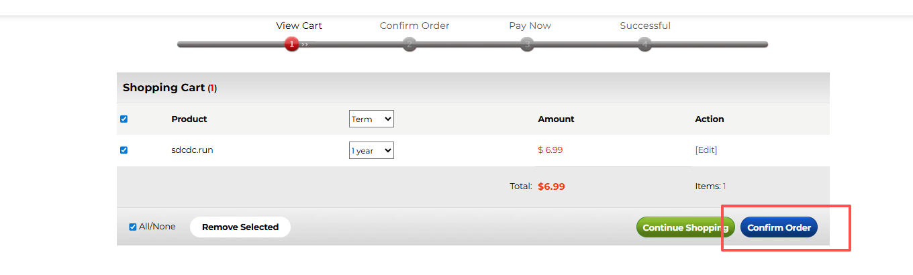The image size is (913, 275).
Task: Click the Confirm Order step label
Action: [414, 25]
